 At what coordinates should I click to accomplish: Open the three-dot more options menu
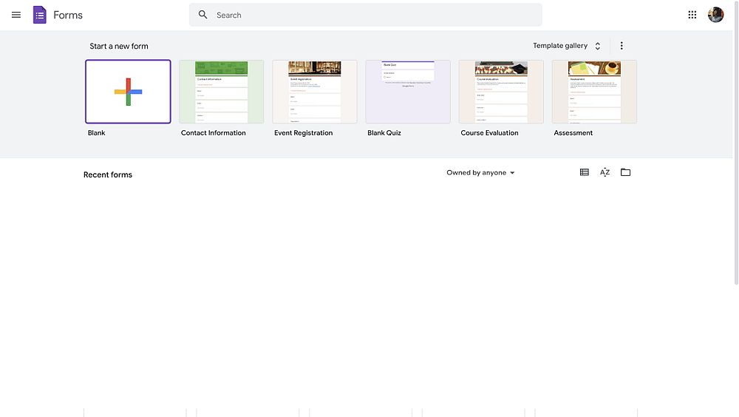(x=621, y=46)
